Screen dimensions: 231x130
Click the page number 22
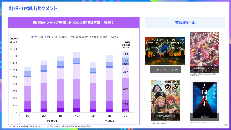click(226, 125)
